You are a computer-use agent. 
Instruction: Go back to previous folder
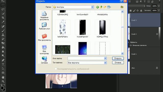(97, 7)
